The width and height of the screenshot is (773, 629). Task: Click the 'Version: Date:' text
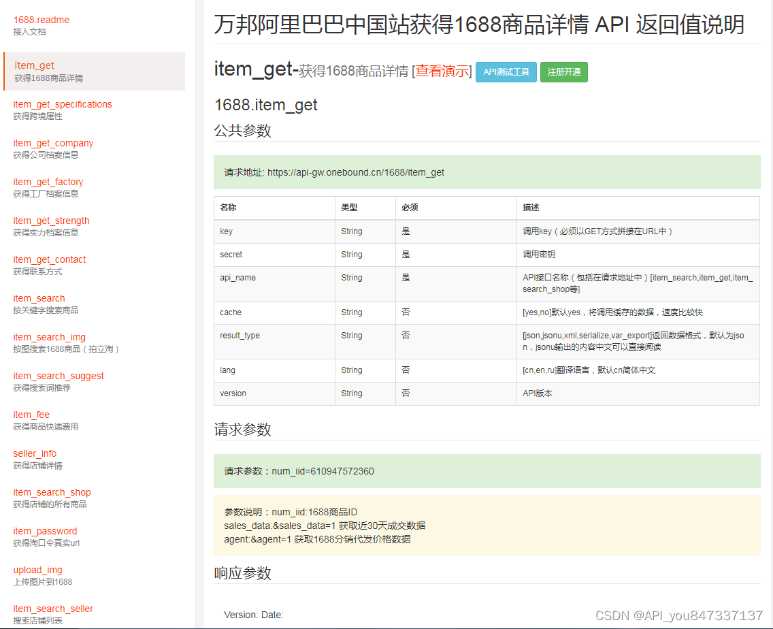(x=253, y=615)
